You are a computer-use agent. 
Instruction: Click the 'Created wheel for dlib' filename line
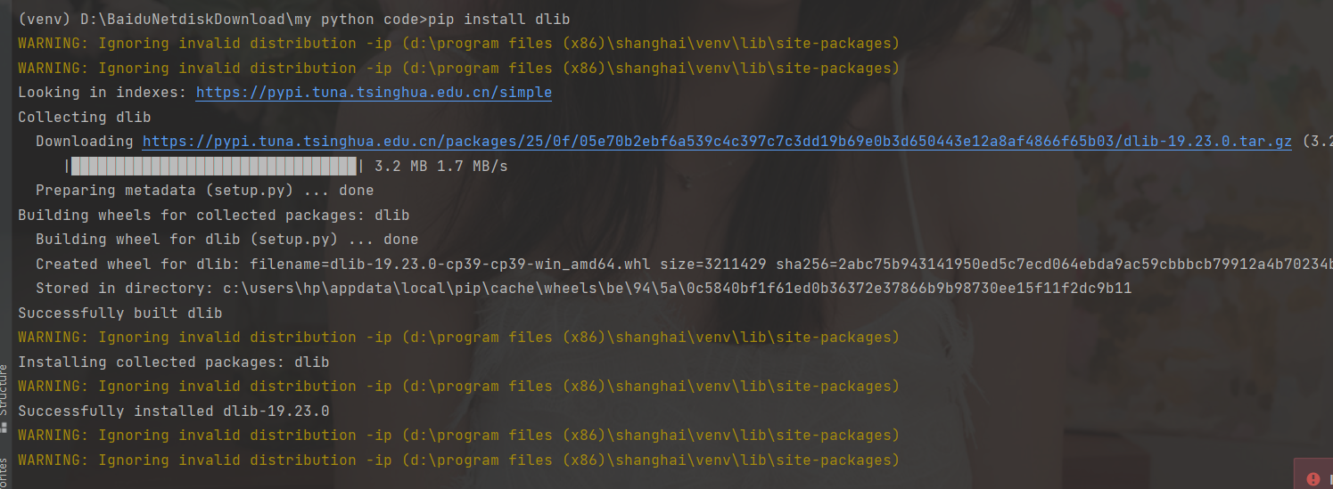(x=684, y=264)
